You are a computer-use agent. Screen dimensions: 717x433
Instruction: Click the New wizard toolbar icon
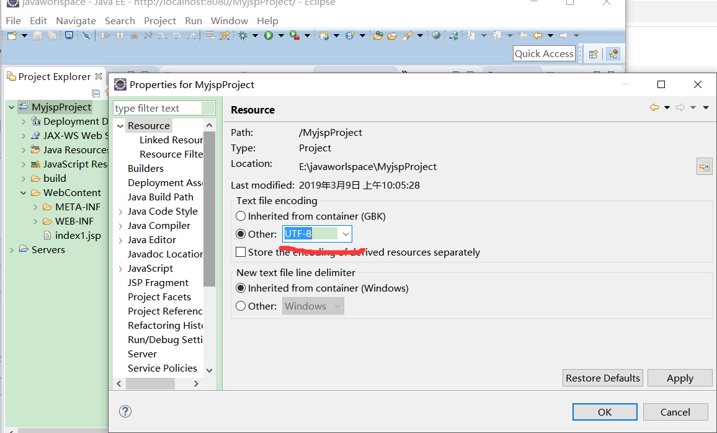[x=12, y=36]
